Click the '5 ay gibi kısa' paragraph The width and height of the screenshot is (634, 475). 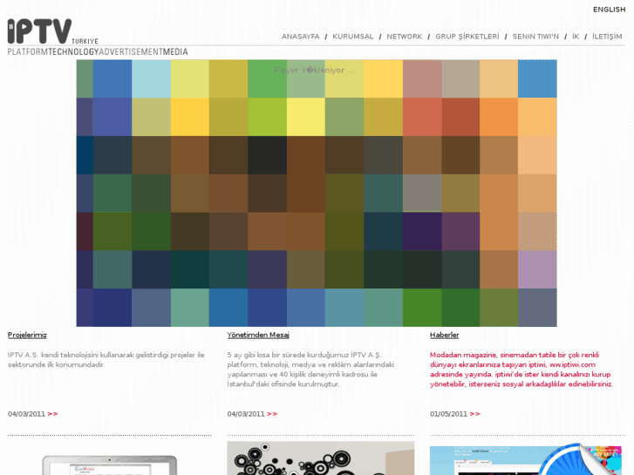pyautogui.click(x=310, y=370)
